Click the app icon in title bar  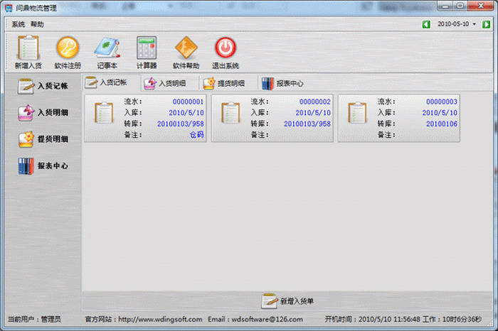tap(9, 8)
